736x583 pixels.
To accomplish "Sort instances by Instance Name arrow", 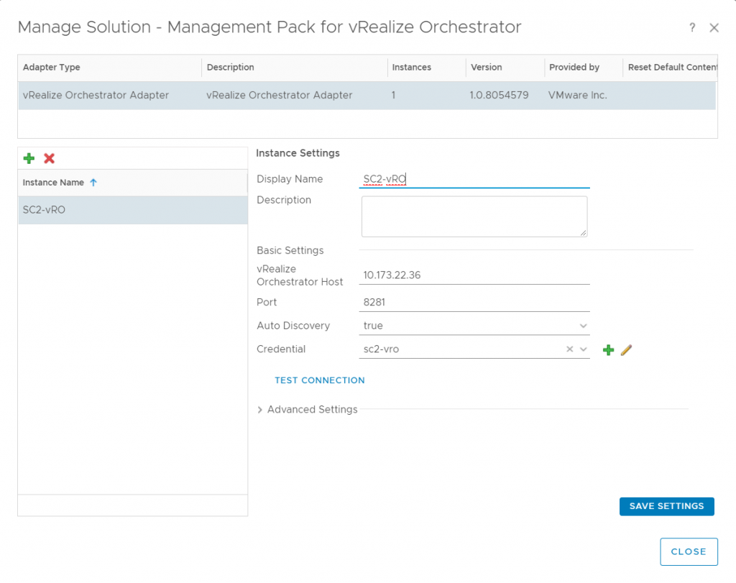I will (93, 183).
